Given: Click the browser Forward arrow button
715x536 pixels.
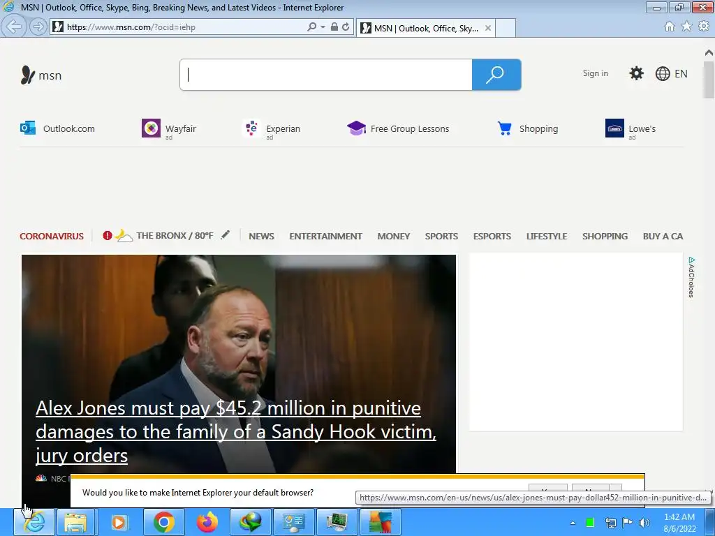Looking at the screenshot, I should (38, 27).
